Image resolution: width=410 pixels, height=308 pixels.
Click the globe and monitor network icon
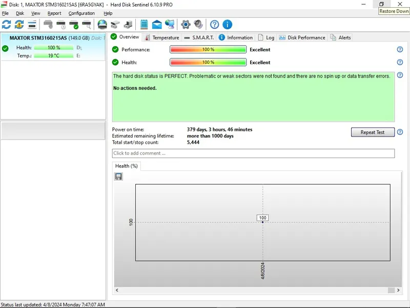(x=170, y=25)
